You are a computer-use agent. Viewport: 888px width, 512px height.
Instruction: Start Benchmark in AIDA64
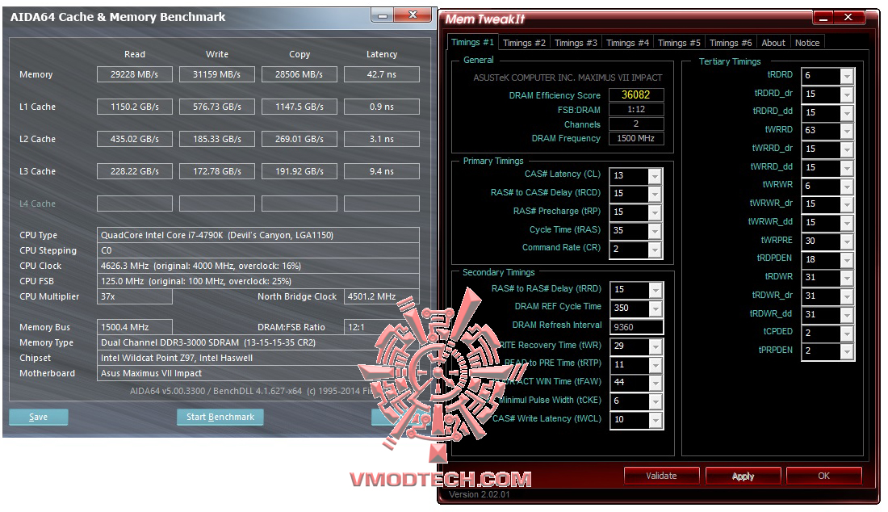220,417
